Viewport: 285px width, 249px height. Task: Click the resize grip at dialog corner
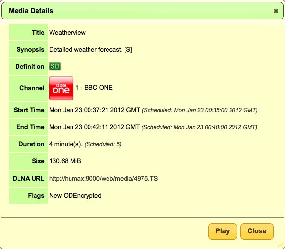coord(281,245)
